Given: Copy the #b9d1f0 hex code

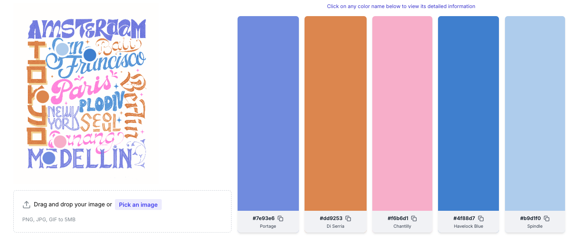Looking at the screenshot, I should point(547,218).
